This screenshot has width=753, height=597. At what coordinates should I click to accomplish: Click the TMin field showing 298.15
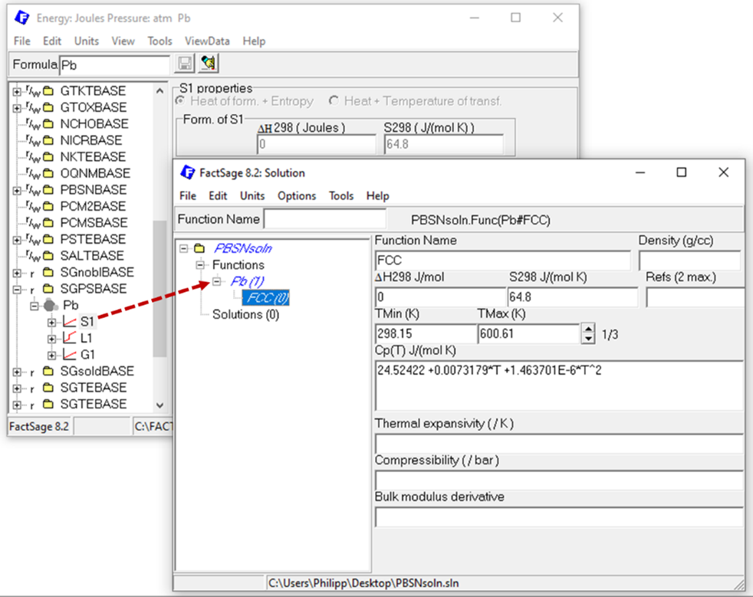(426, 333)
